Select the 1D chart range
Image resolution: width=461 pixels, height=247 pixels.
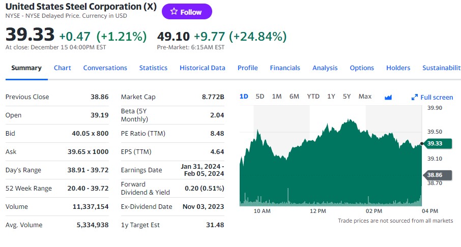pos(244,97)
